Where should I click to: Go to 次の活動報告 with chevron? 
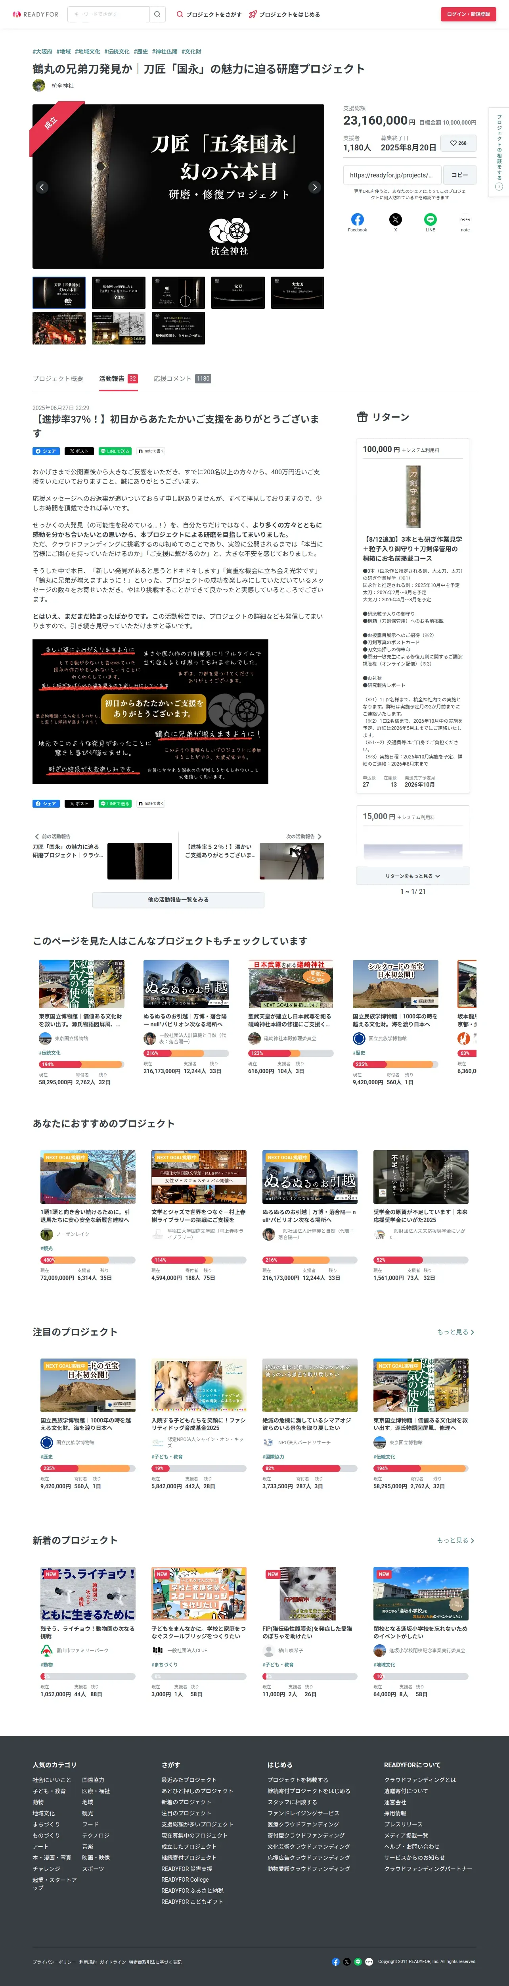coord(304,837)
